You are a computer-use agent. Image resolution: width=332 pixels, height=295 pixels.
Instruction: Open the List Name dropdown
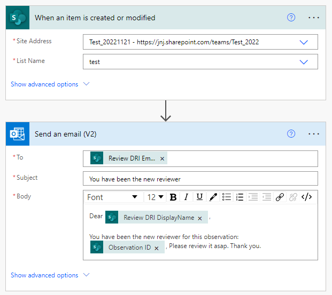(304, 62)
